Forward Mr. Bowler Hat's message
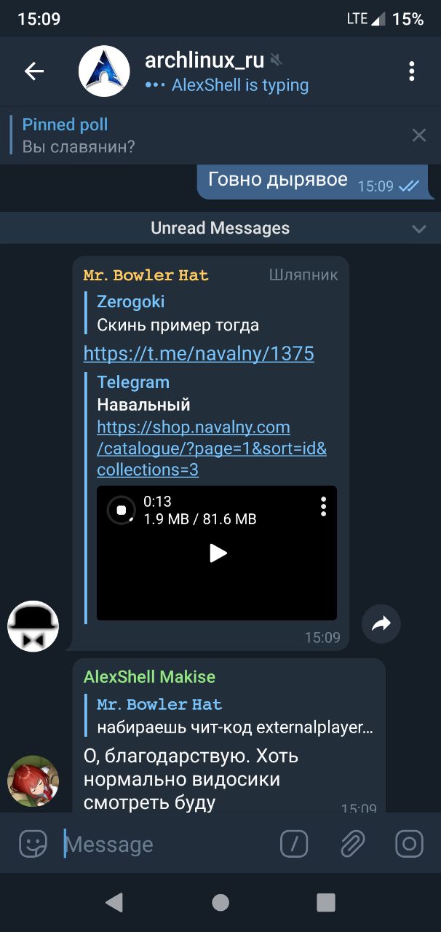 381,623
